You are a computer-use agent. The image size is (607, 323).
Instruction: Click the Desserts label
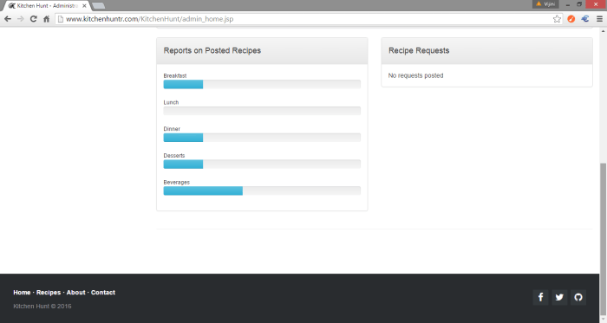(174, 156)
